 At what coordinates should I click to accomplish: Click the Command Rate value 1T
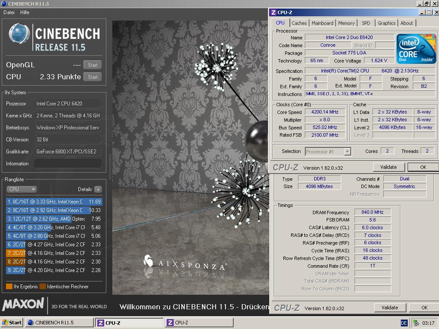coord(373,266)
